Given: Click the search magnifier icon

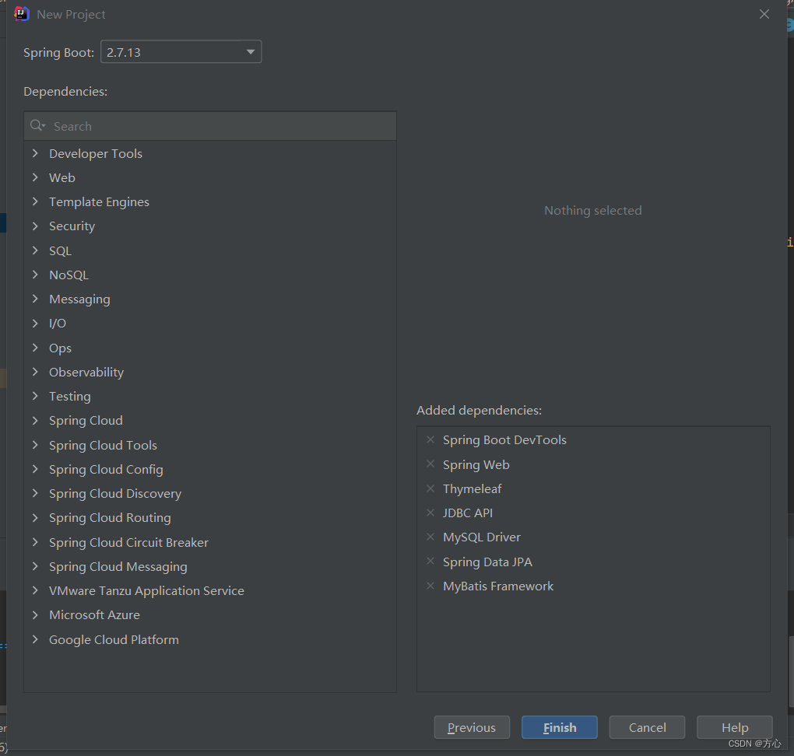Looking at the screenshot, I should pos(37,125).
